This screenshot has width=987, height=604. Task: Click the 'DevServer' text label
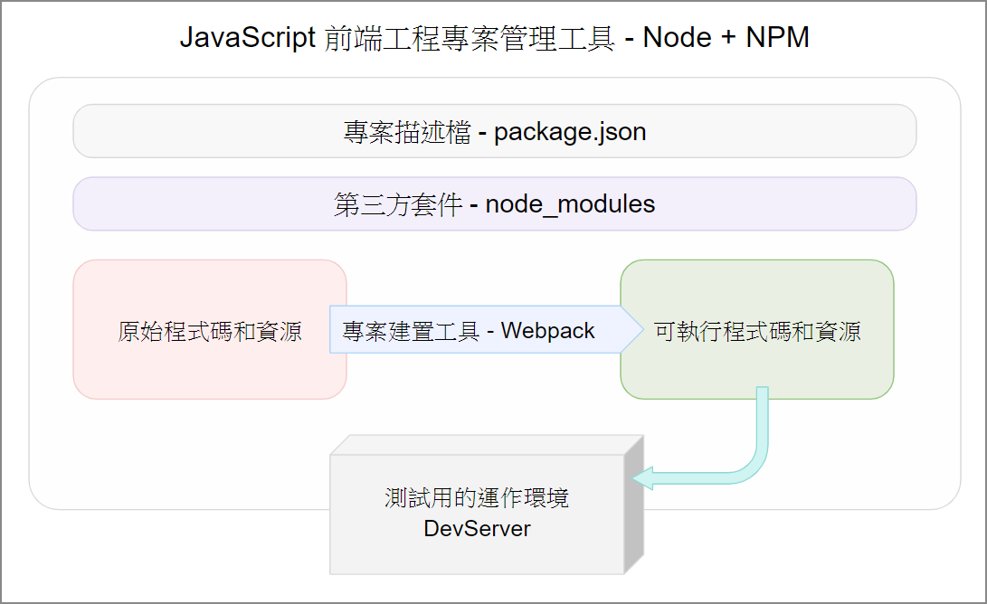click(x=477, y=528)
